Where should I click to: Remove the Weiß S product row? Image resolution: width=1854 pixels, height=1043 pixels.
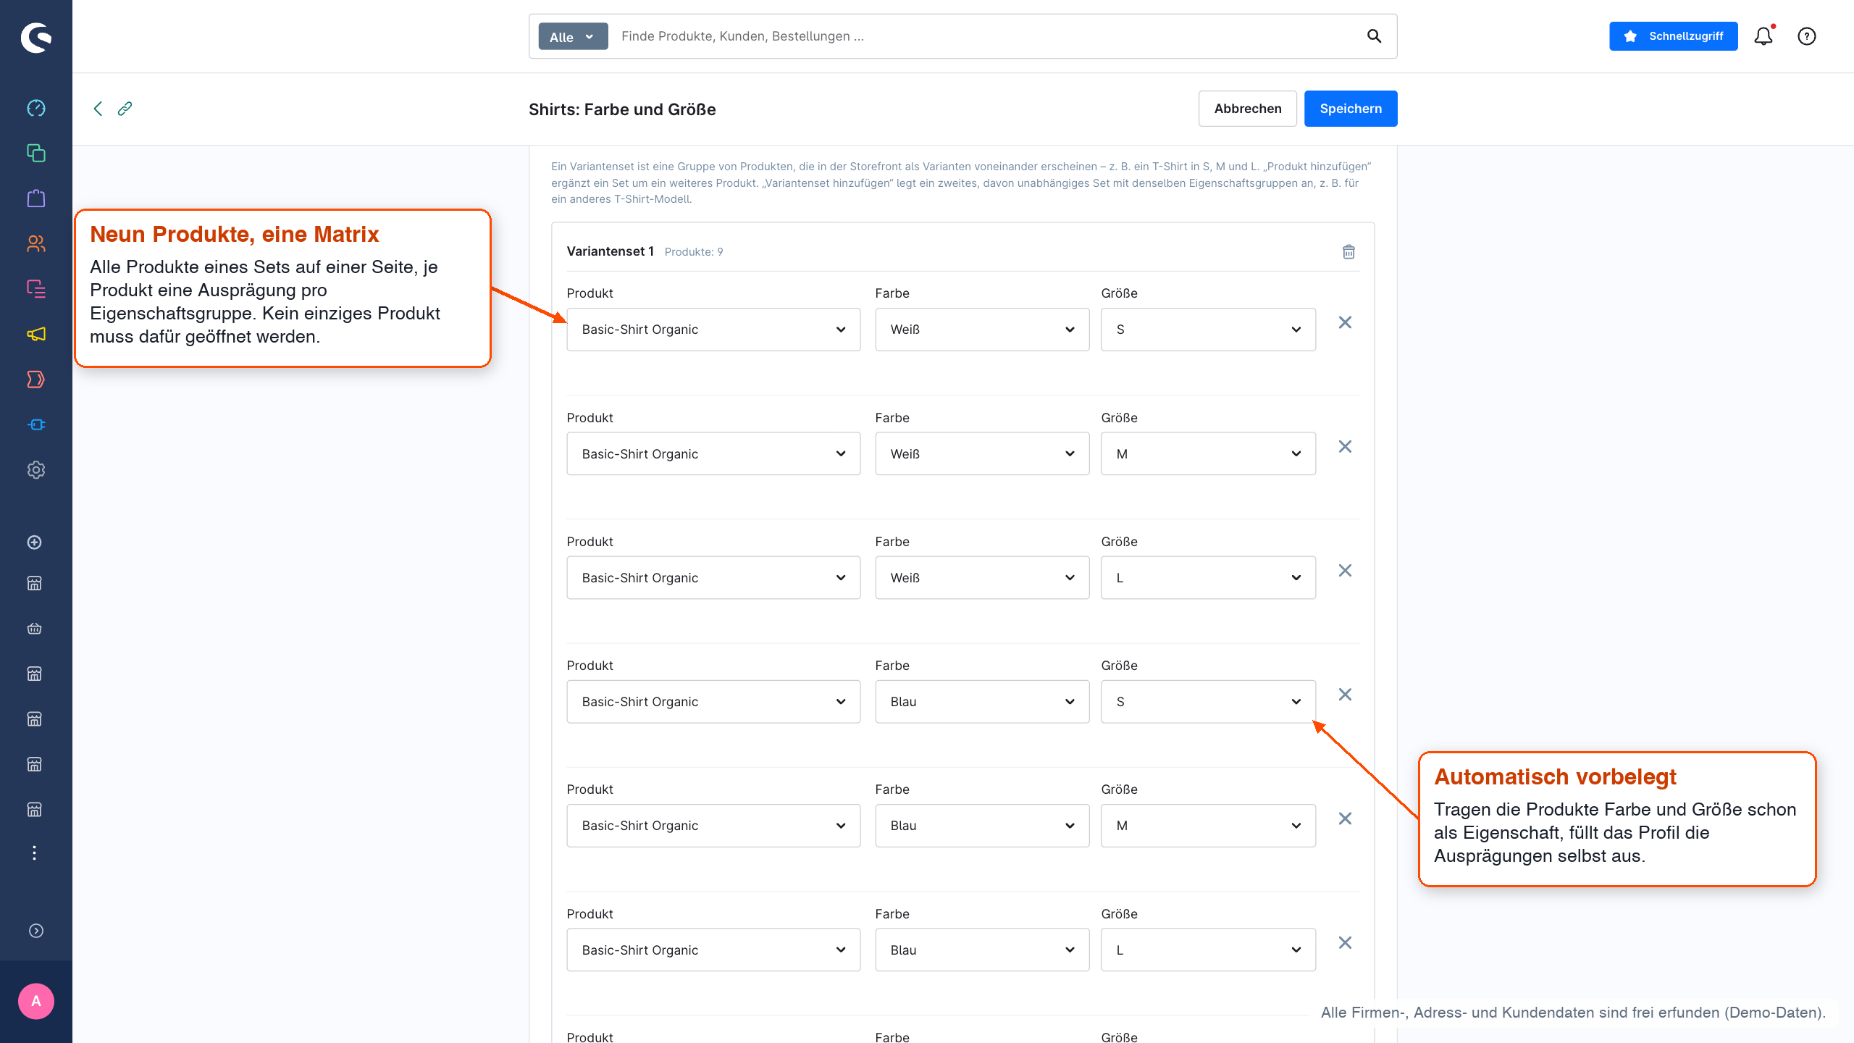(x=1345, y=322)
